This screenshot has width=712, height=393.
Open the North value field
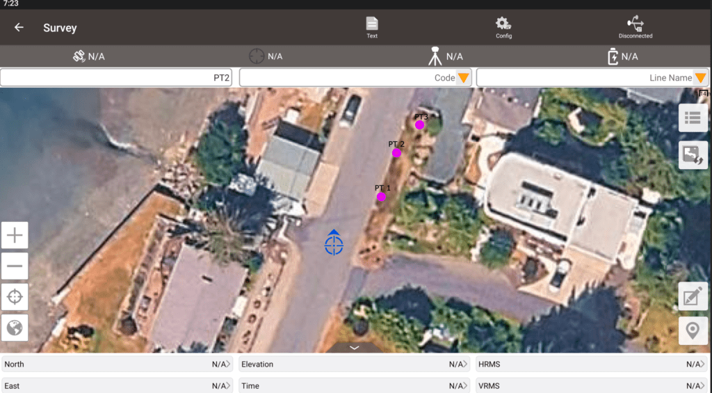coord(117,364)
